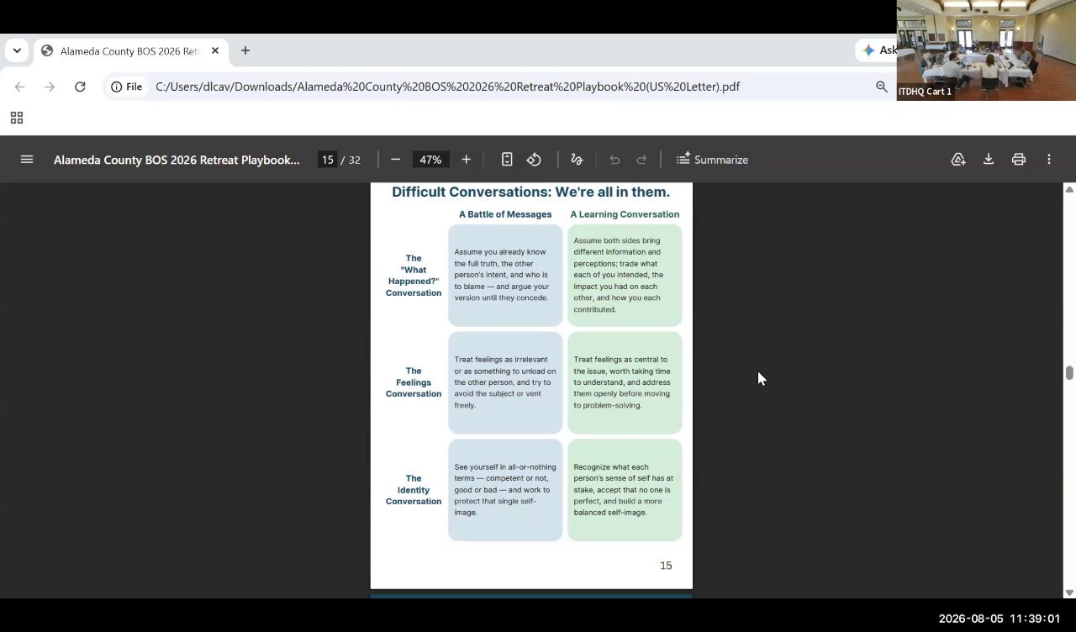Focus the address bar with the PDF path
The width and height of the screenshot is (1076, 632).
pos(447,87)
